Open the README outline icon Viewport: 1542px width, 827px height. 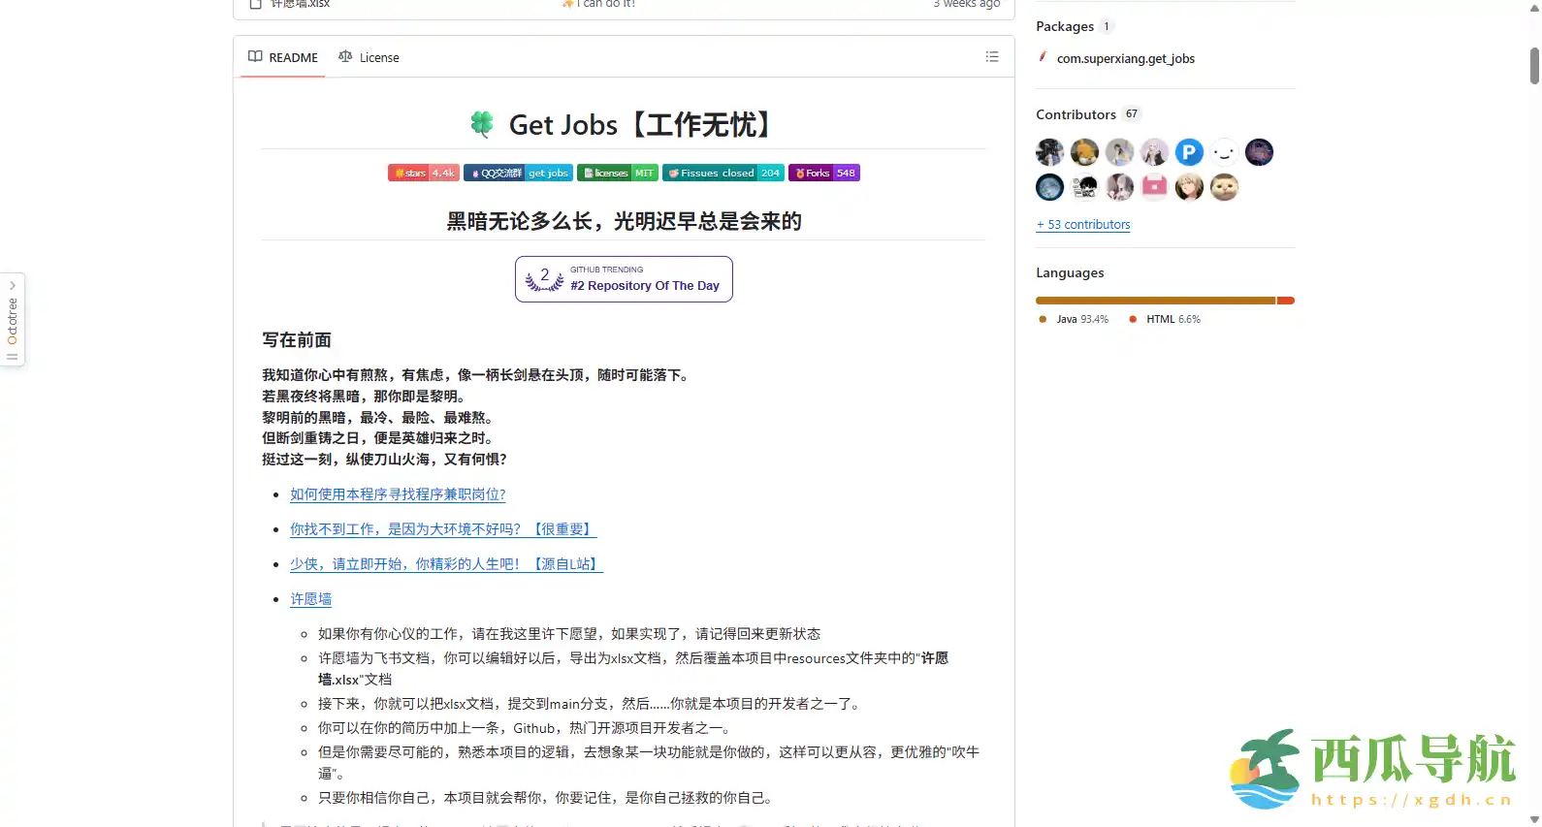click(x=991, y=57)
